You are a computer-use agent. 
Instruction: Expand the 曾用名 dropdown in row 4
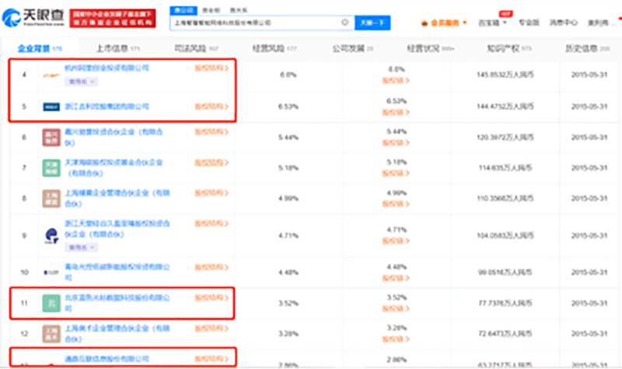click(80, 81)
